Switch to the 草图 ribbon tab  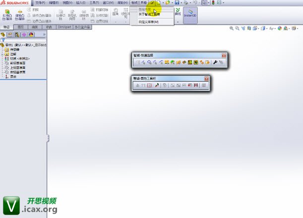click(x=20, y=27)
